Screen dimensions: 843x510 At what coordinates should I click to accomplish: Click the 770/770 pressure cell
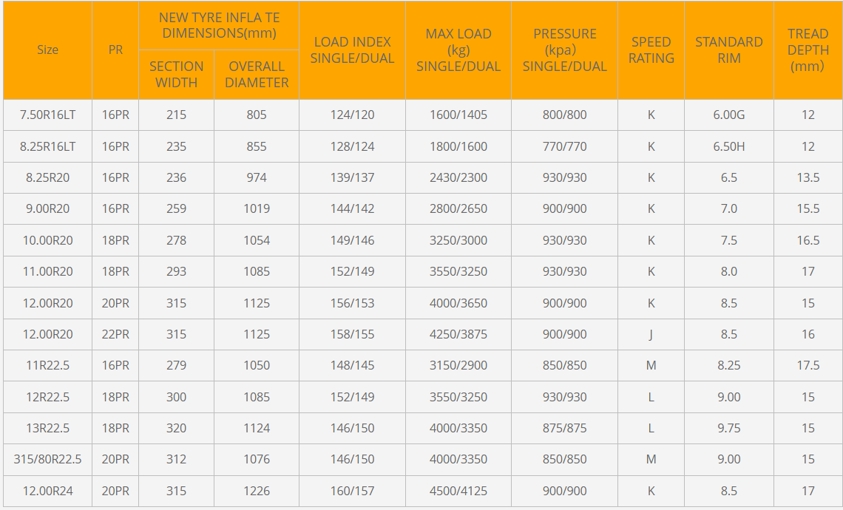pyautogui.click(x=564, y=146)
